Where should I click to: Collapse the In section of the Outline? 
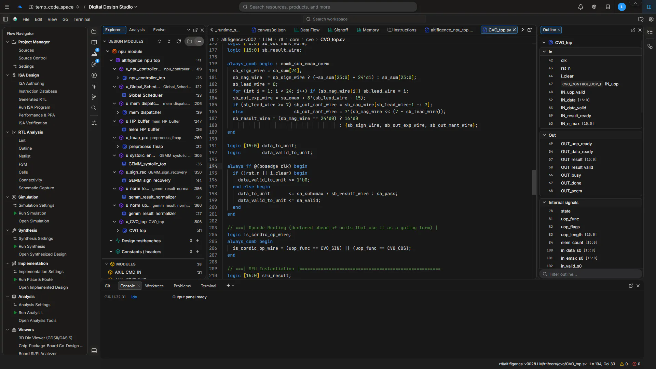click(x=544, y=52)
